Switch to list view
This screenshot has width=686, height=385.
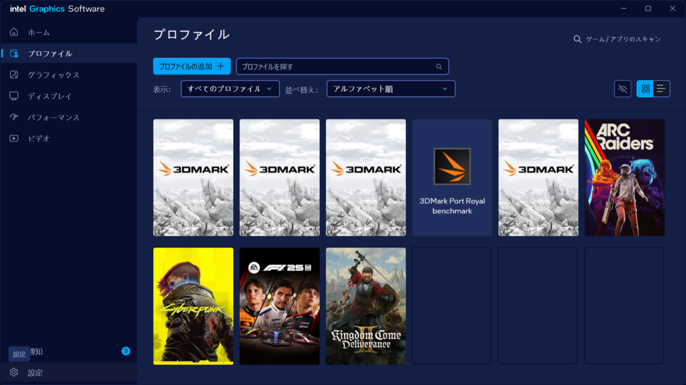pyautogui.click(x=661, y=89)
